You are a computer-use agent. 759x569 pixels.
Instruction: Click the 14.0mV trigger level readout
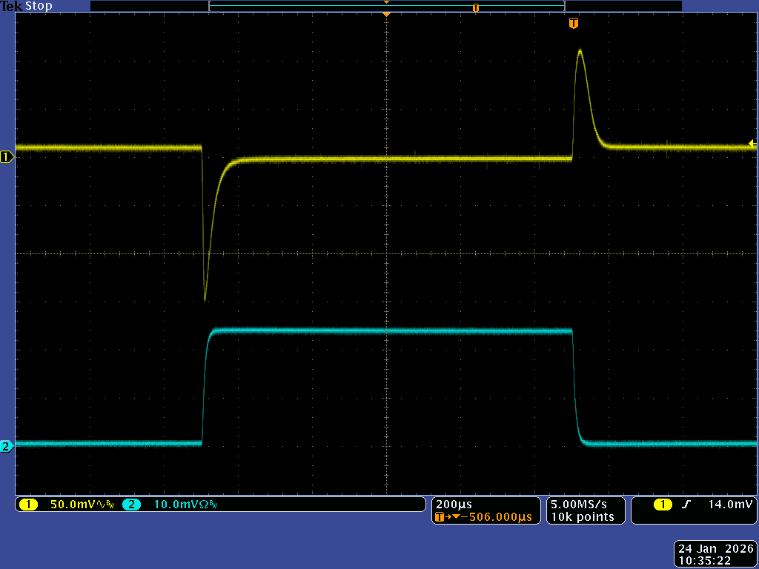[x=730, y=504]
